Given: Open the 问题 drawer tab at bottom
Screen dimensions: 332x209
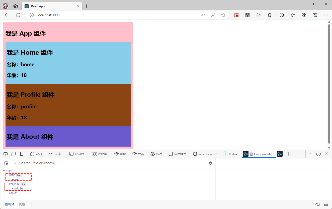Looking at the screenshot, I should point(22,204).
